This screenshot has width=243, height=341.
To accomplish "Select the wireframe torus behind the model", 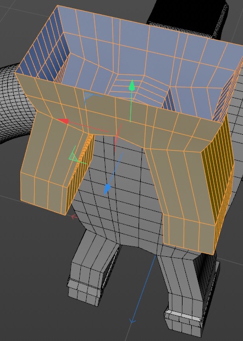I will tap(15, 102).
